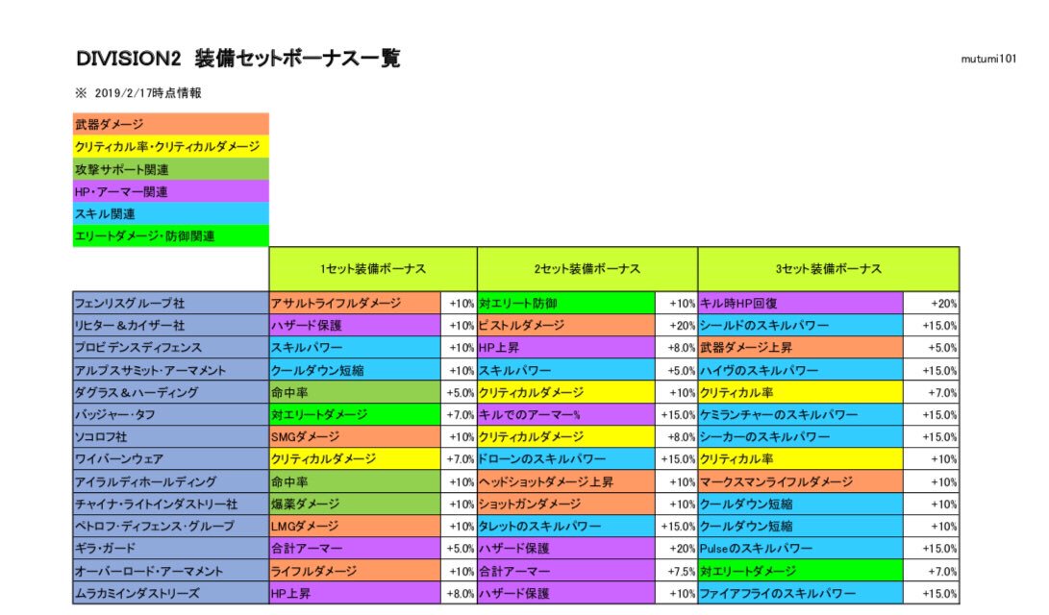Image resolution: width=1049 pixels, height=615 pixels.
Task: Click the title 'DIVISION2 装備セットボーナス一覧'
Action: point(238,59)
